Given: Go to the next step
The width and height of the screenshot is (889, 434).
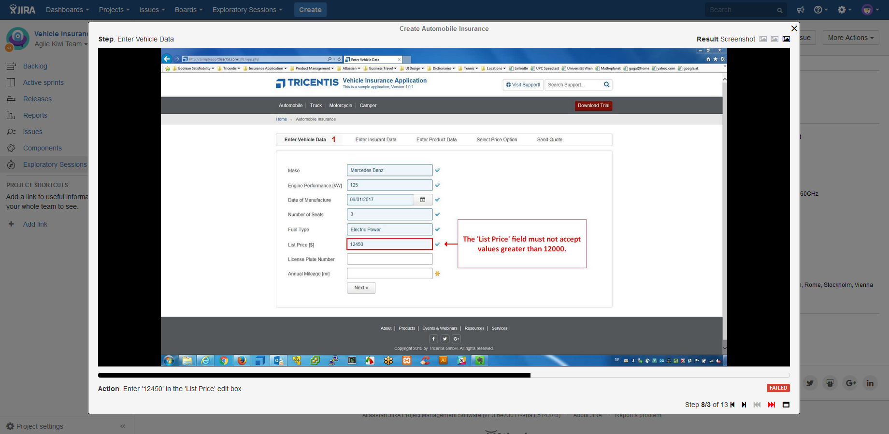Looking at the screenshot, I should (x=744, y=405).
